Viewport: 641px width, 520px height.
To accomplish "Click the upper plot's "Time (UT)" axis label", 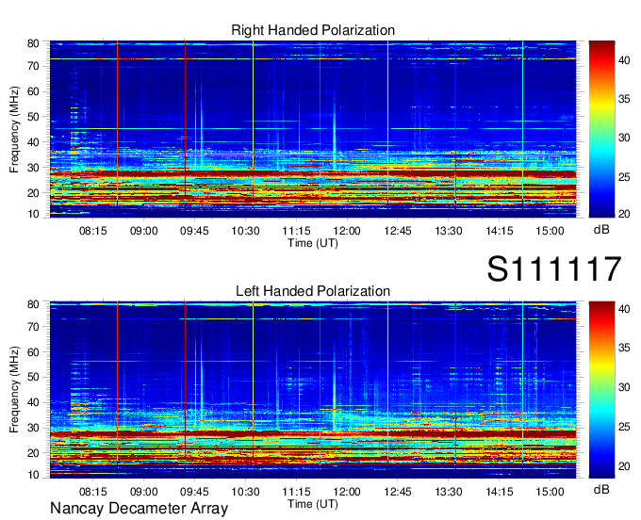I will click(x=313, y=243).
